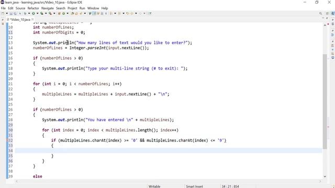Viewport: 335px width, 188px height.
Task: Click 'Integer.parseInt' on line 14
Action: coord(87,48)
